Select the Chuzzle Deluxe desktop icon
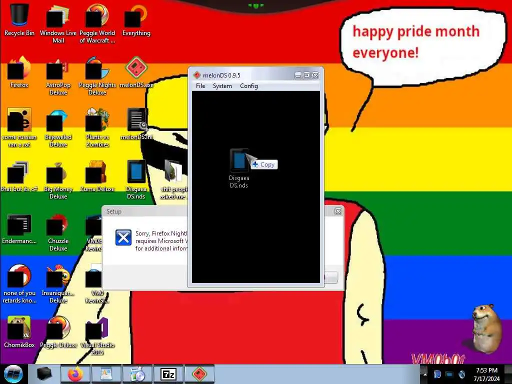512x384 pixels. click(58, 232)
